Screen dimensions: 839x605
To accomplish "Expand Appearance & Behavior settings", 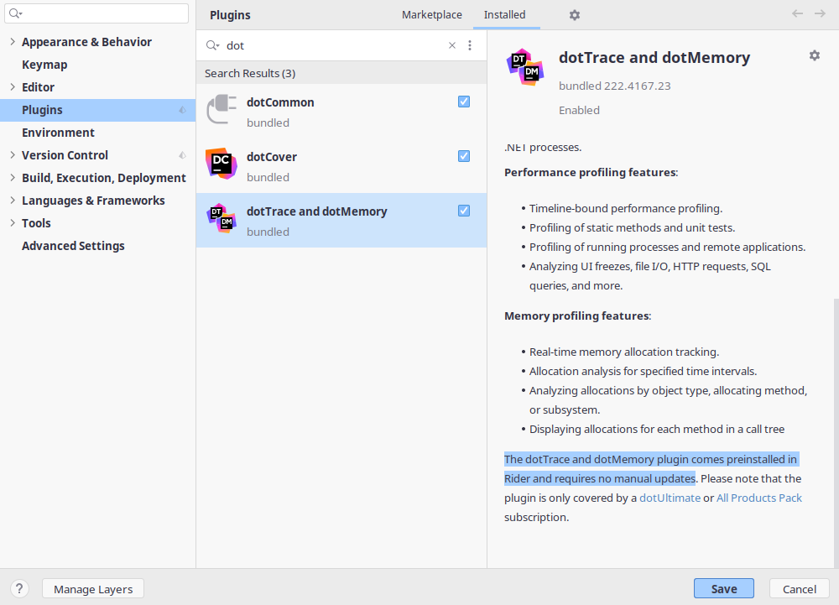I will tap(13, 42).
